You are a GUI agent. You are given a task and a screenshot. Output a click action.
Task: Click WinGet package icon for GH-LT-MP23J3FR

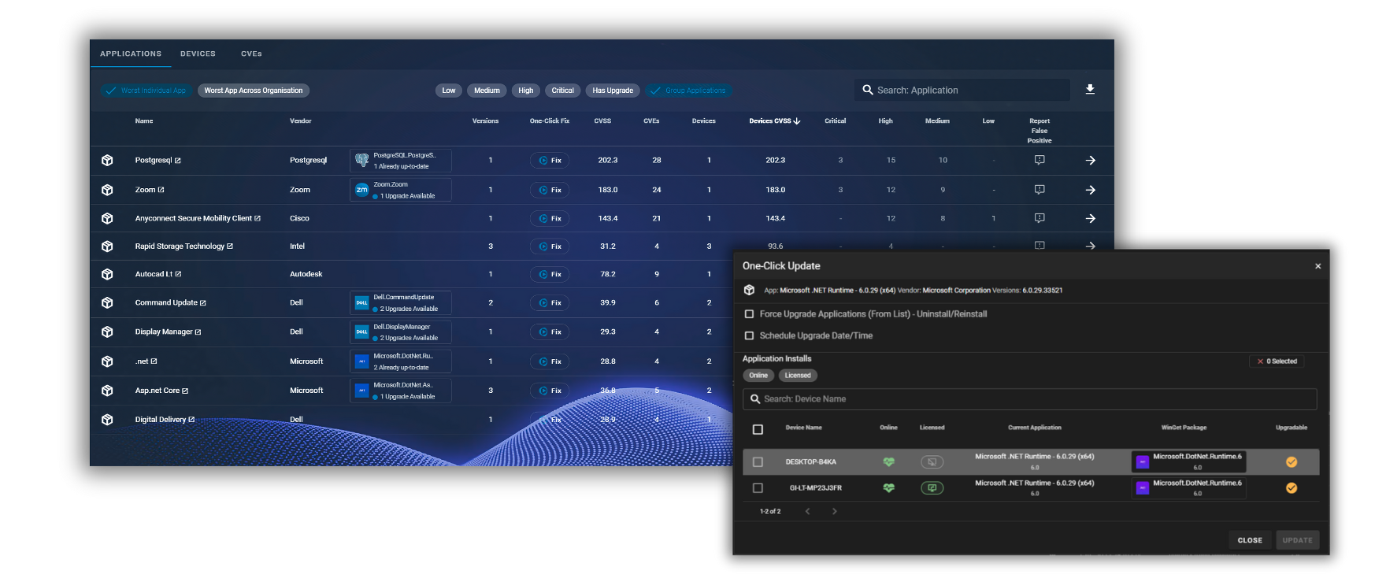point(1143,488)
